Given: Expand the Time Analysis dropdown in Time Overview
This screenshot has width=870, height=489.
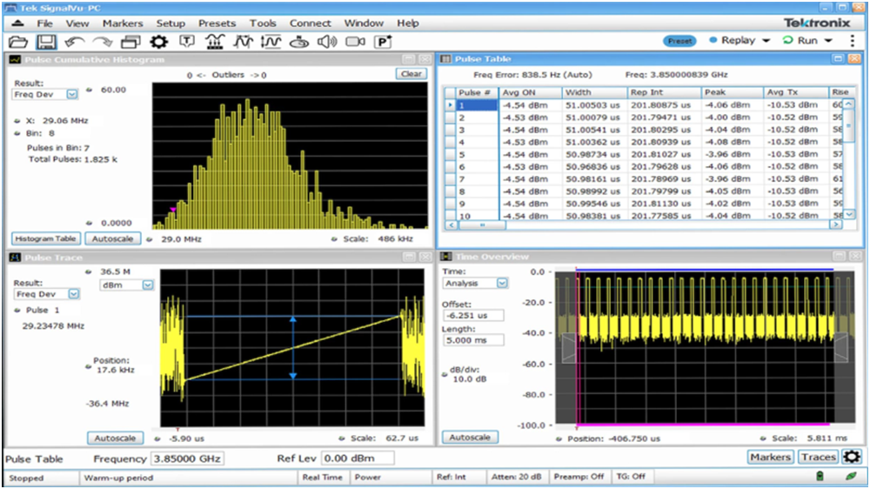Looking at the screenshot, I should point(476,283).
